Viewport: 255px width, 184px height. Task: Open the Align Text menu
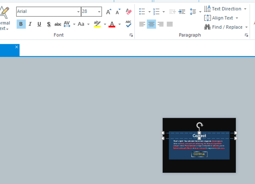pyautogui.click(x=221, y=18)
